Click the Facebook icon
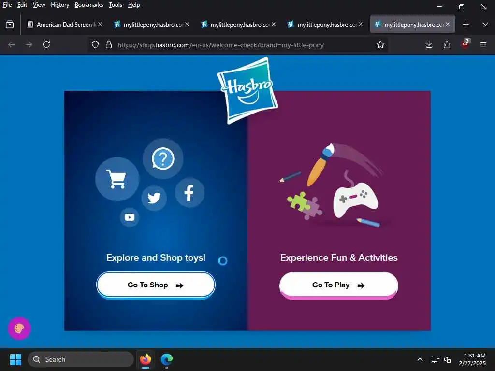495x371 pixels. click(x=189, y=193)
